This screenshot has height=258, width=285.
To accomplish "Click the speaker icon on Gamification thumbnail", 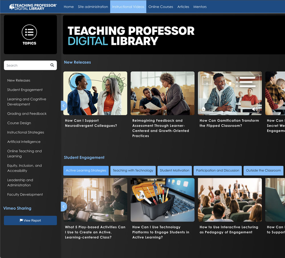I will pos(255,109).
